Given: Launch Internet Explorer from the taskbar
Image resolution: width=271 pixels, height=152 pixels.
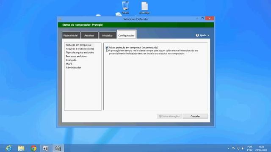Looking at the screenshot, I should click(8, 148).
